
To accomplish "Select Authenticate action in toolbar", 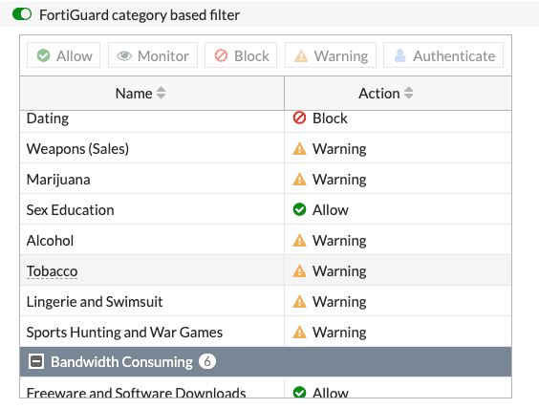I will click(x=443, y=55).
